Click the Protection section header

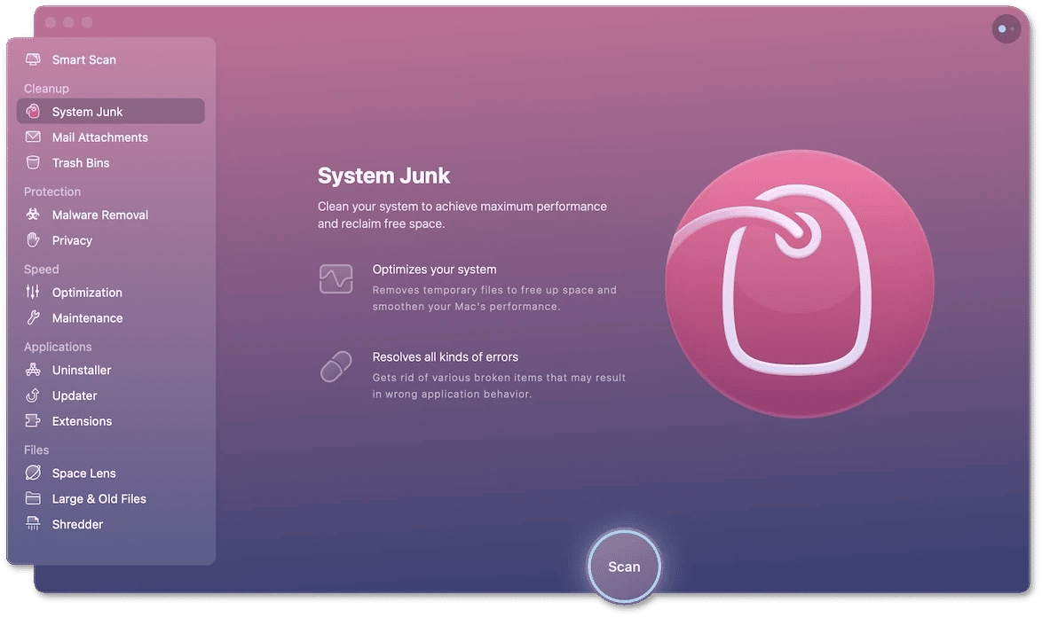52,192
